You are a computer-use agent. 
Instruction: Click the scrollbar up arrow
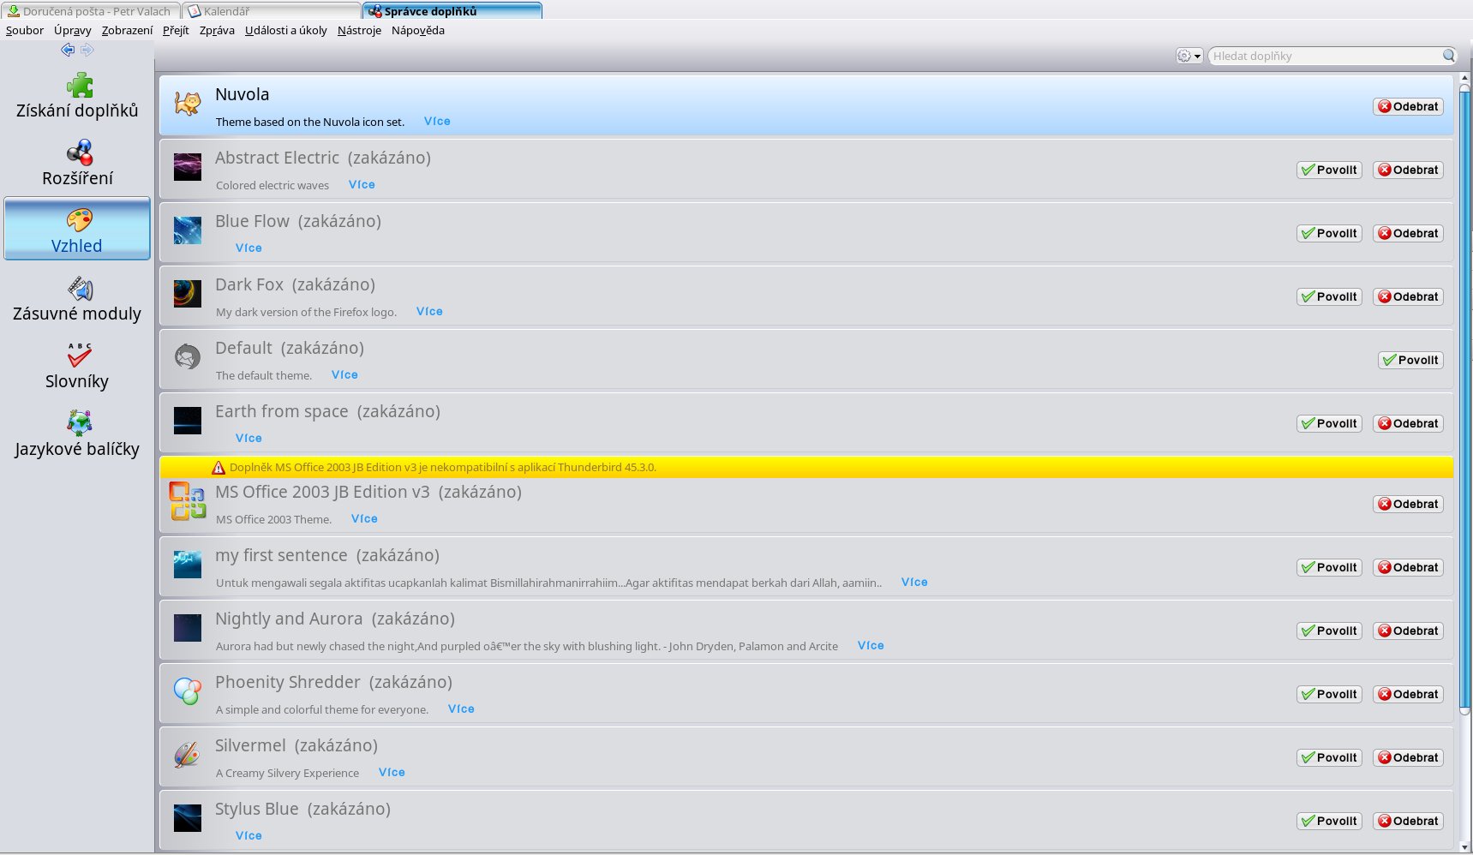[x=1464, y=78]
